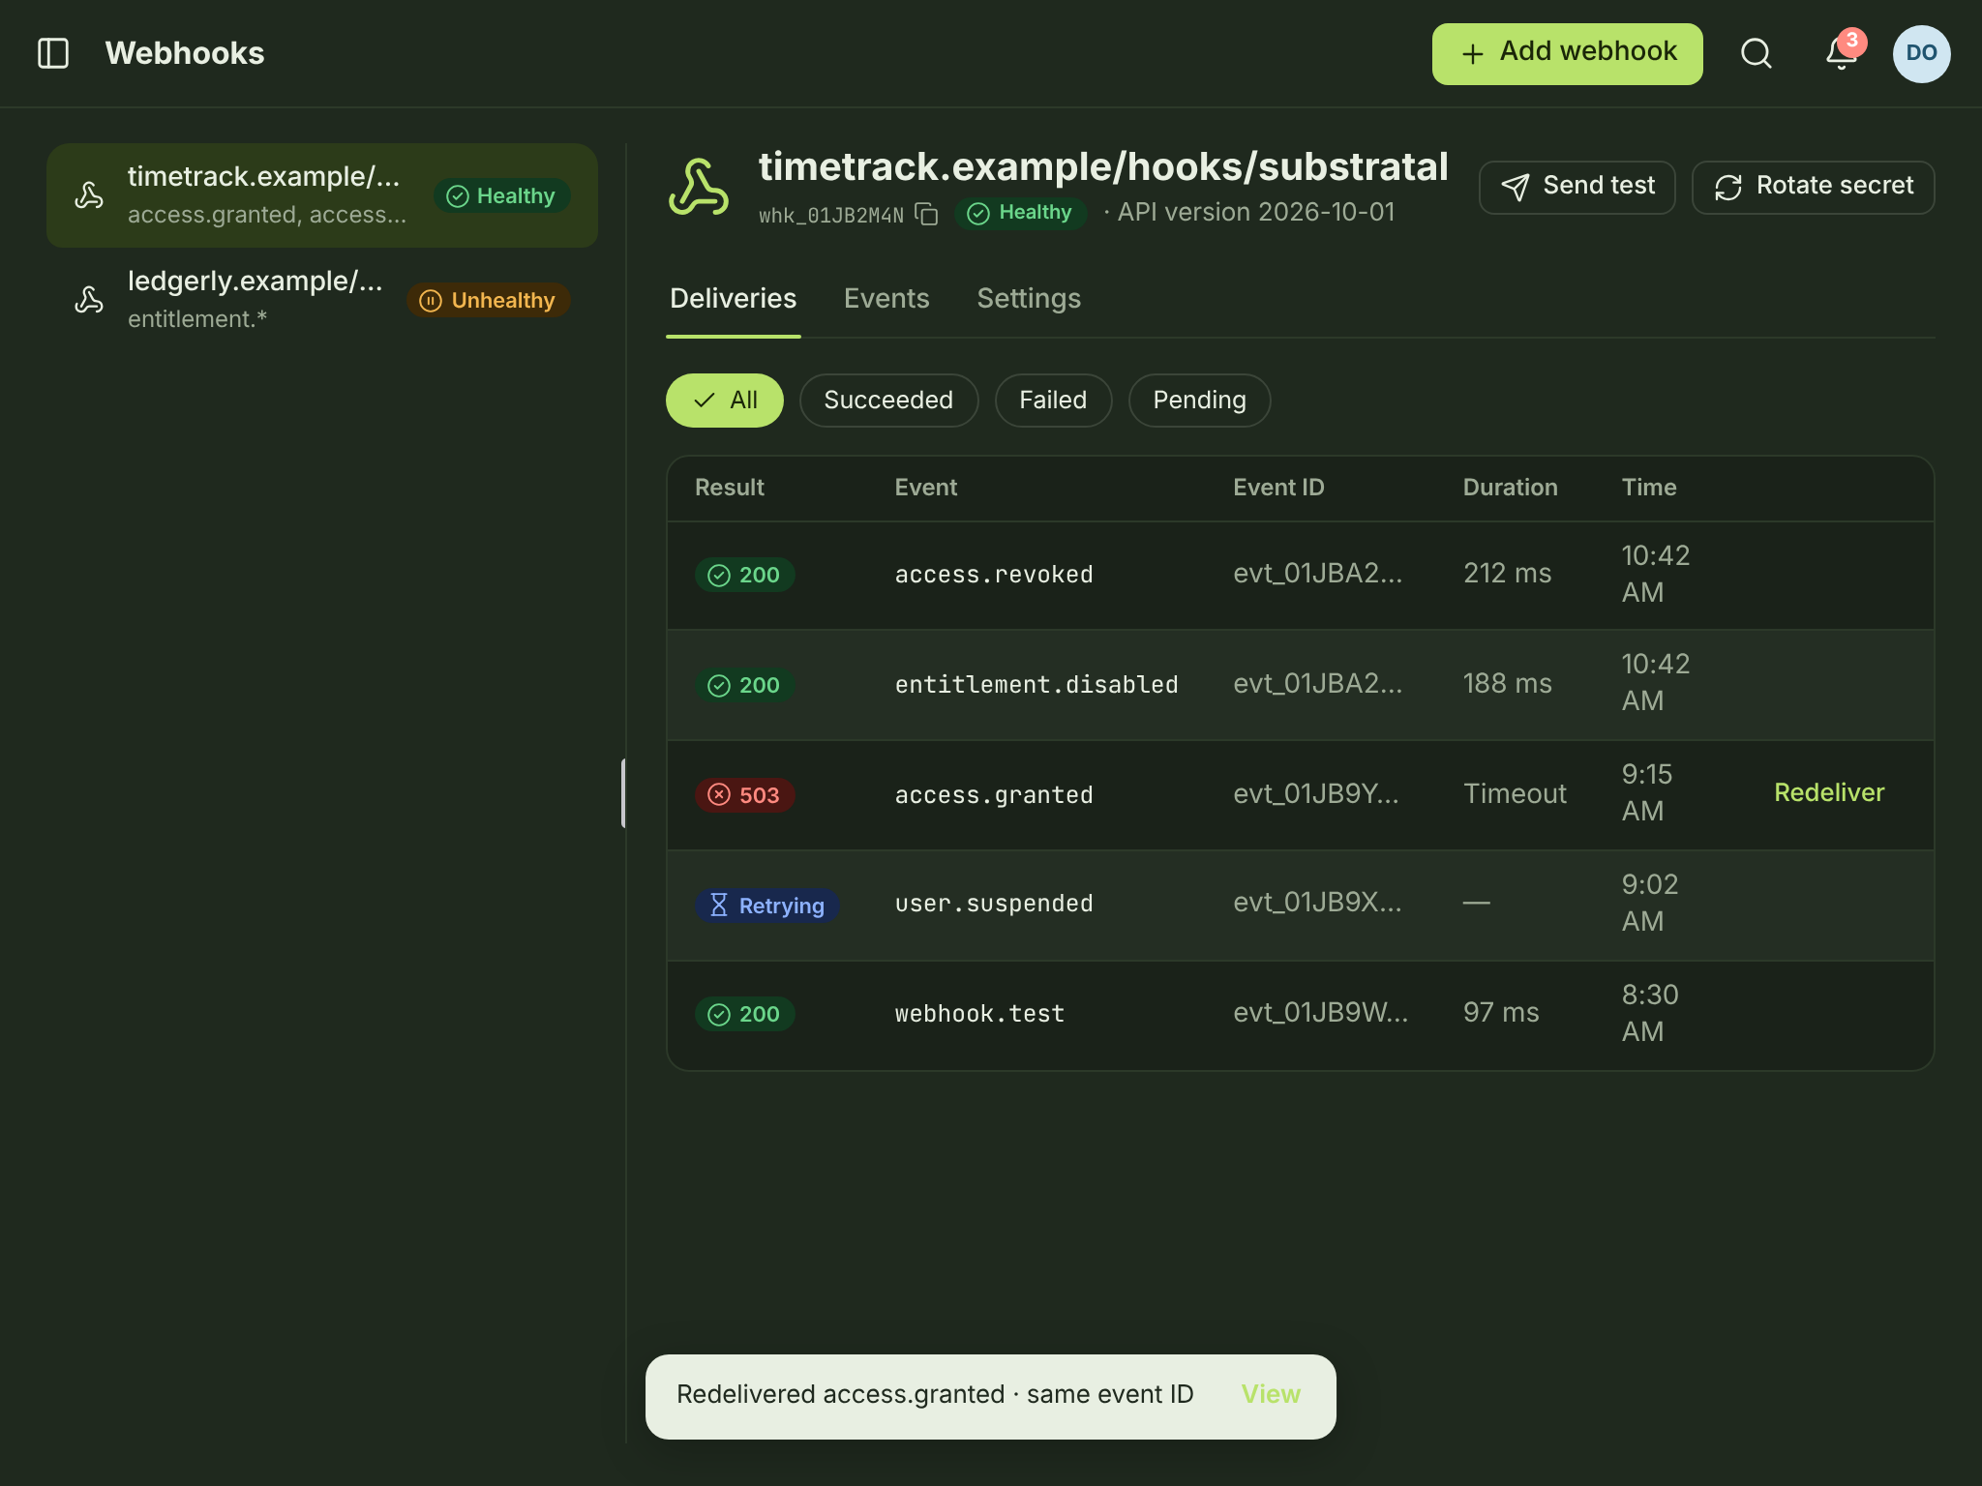Switch to the Deliveries tab
The height and width of the screenshot is (1486, 1982).
click(733, 299)
